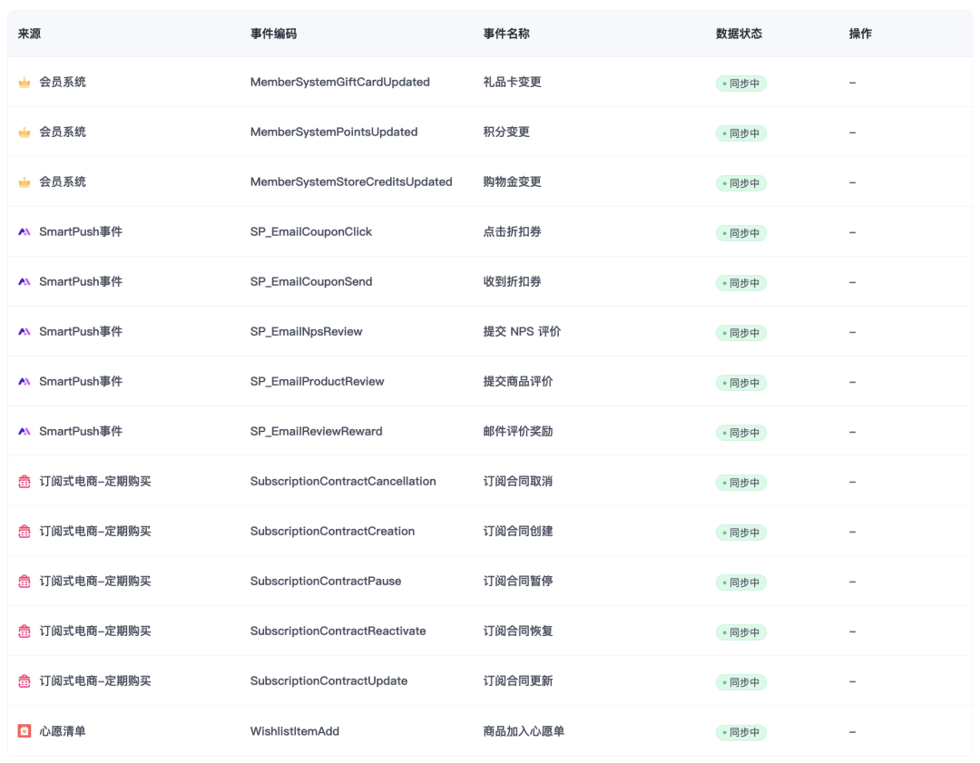Click SmartPush logo icon for SP_EmailCouponClick
This screenshot has width=980, height=763.
coord(24,232)
